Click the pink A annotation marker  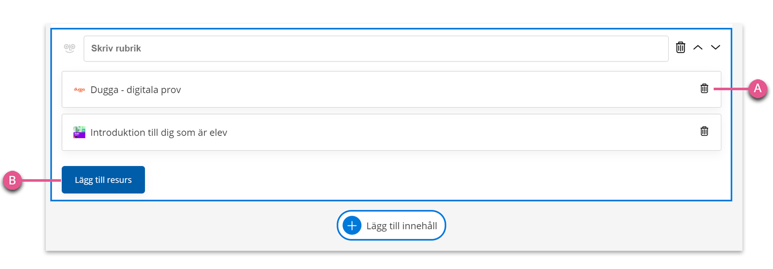click(x=758, y=89)
